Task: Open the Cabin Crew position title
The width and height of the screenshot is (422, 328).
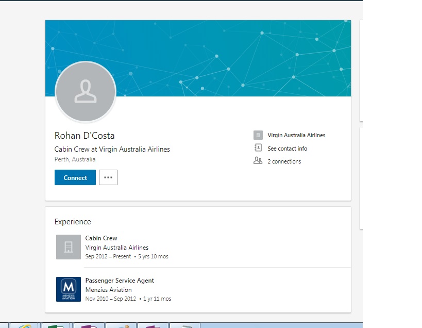Action: [x=101, y=238]
